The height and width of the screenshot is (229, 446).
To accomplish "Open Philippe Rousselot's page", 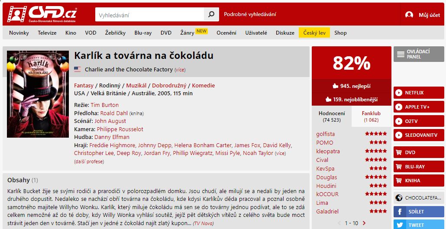I will point(120,129).
